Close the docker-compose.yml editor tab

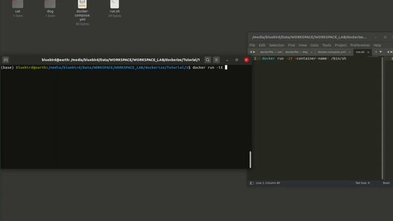click(349, 52)
